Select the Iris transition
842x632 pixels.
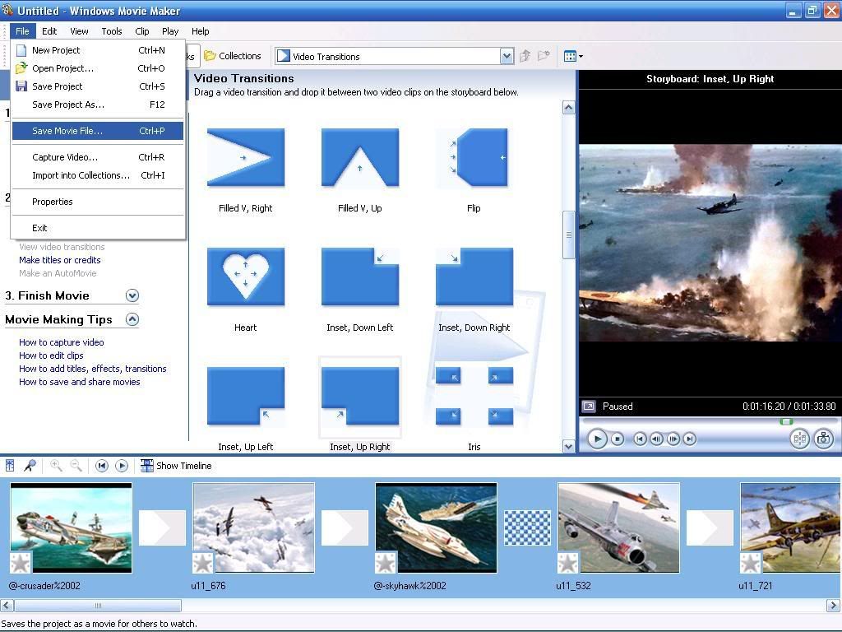tap(474, 396)
